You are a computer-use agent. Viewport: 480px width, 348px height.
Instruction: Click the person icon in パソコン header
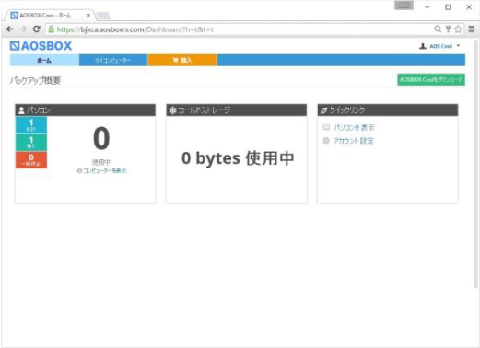(x=21, y=110)
